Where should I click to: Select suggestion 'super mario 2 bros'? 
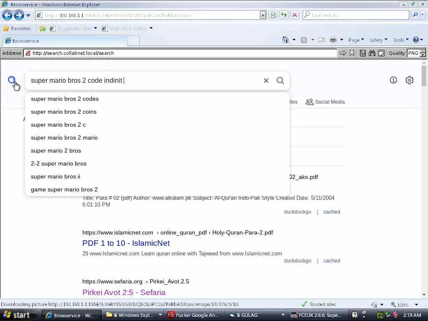click(157, 150)
